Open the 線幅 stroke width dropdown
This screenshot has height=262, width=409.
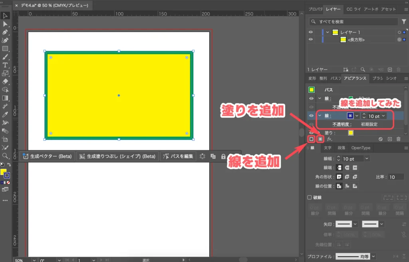(367, 159)
